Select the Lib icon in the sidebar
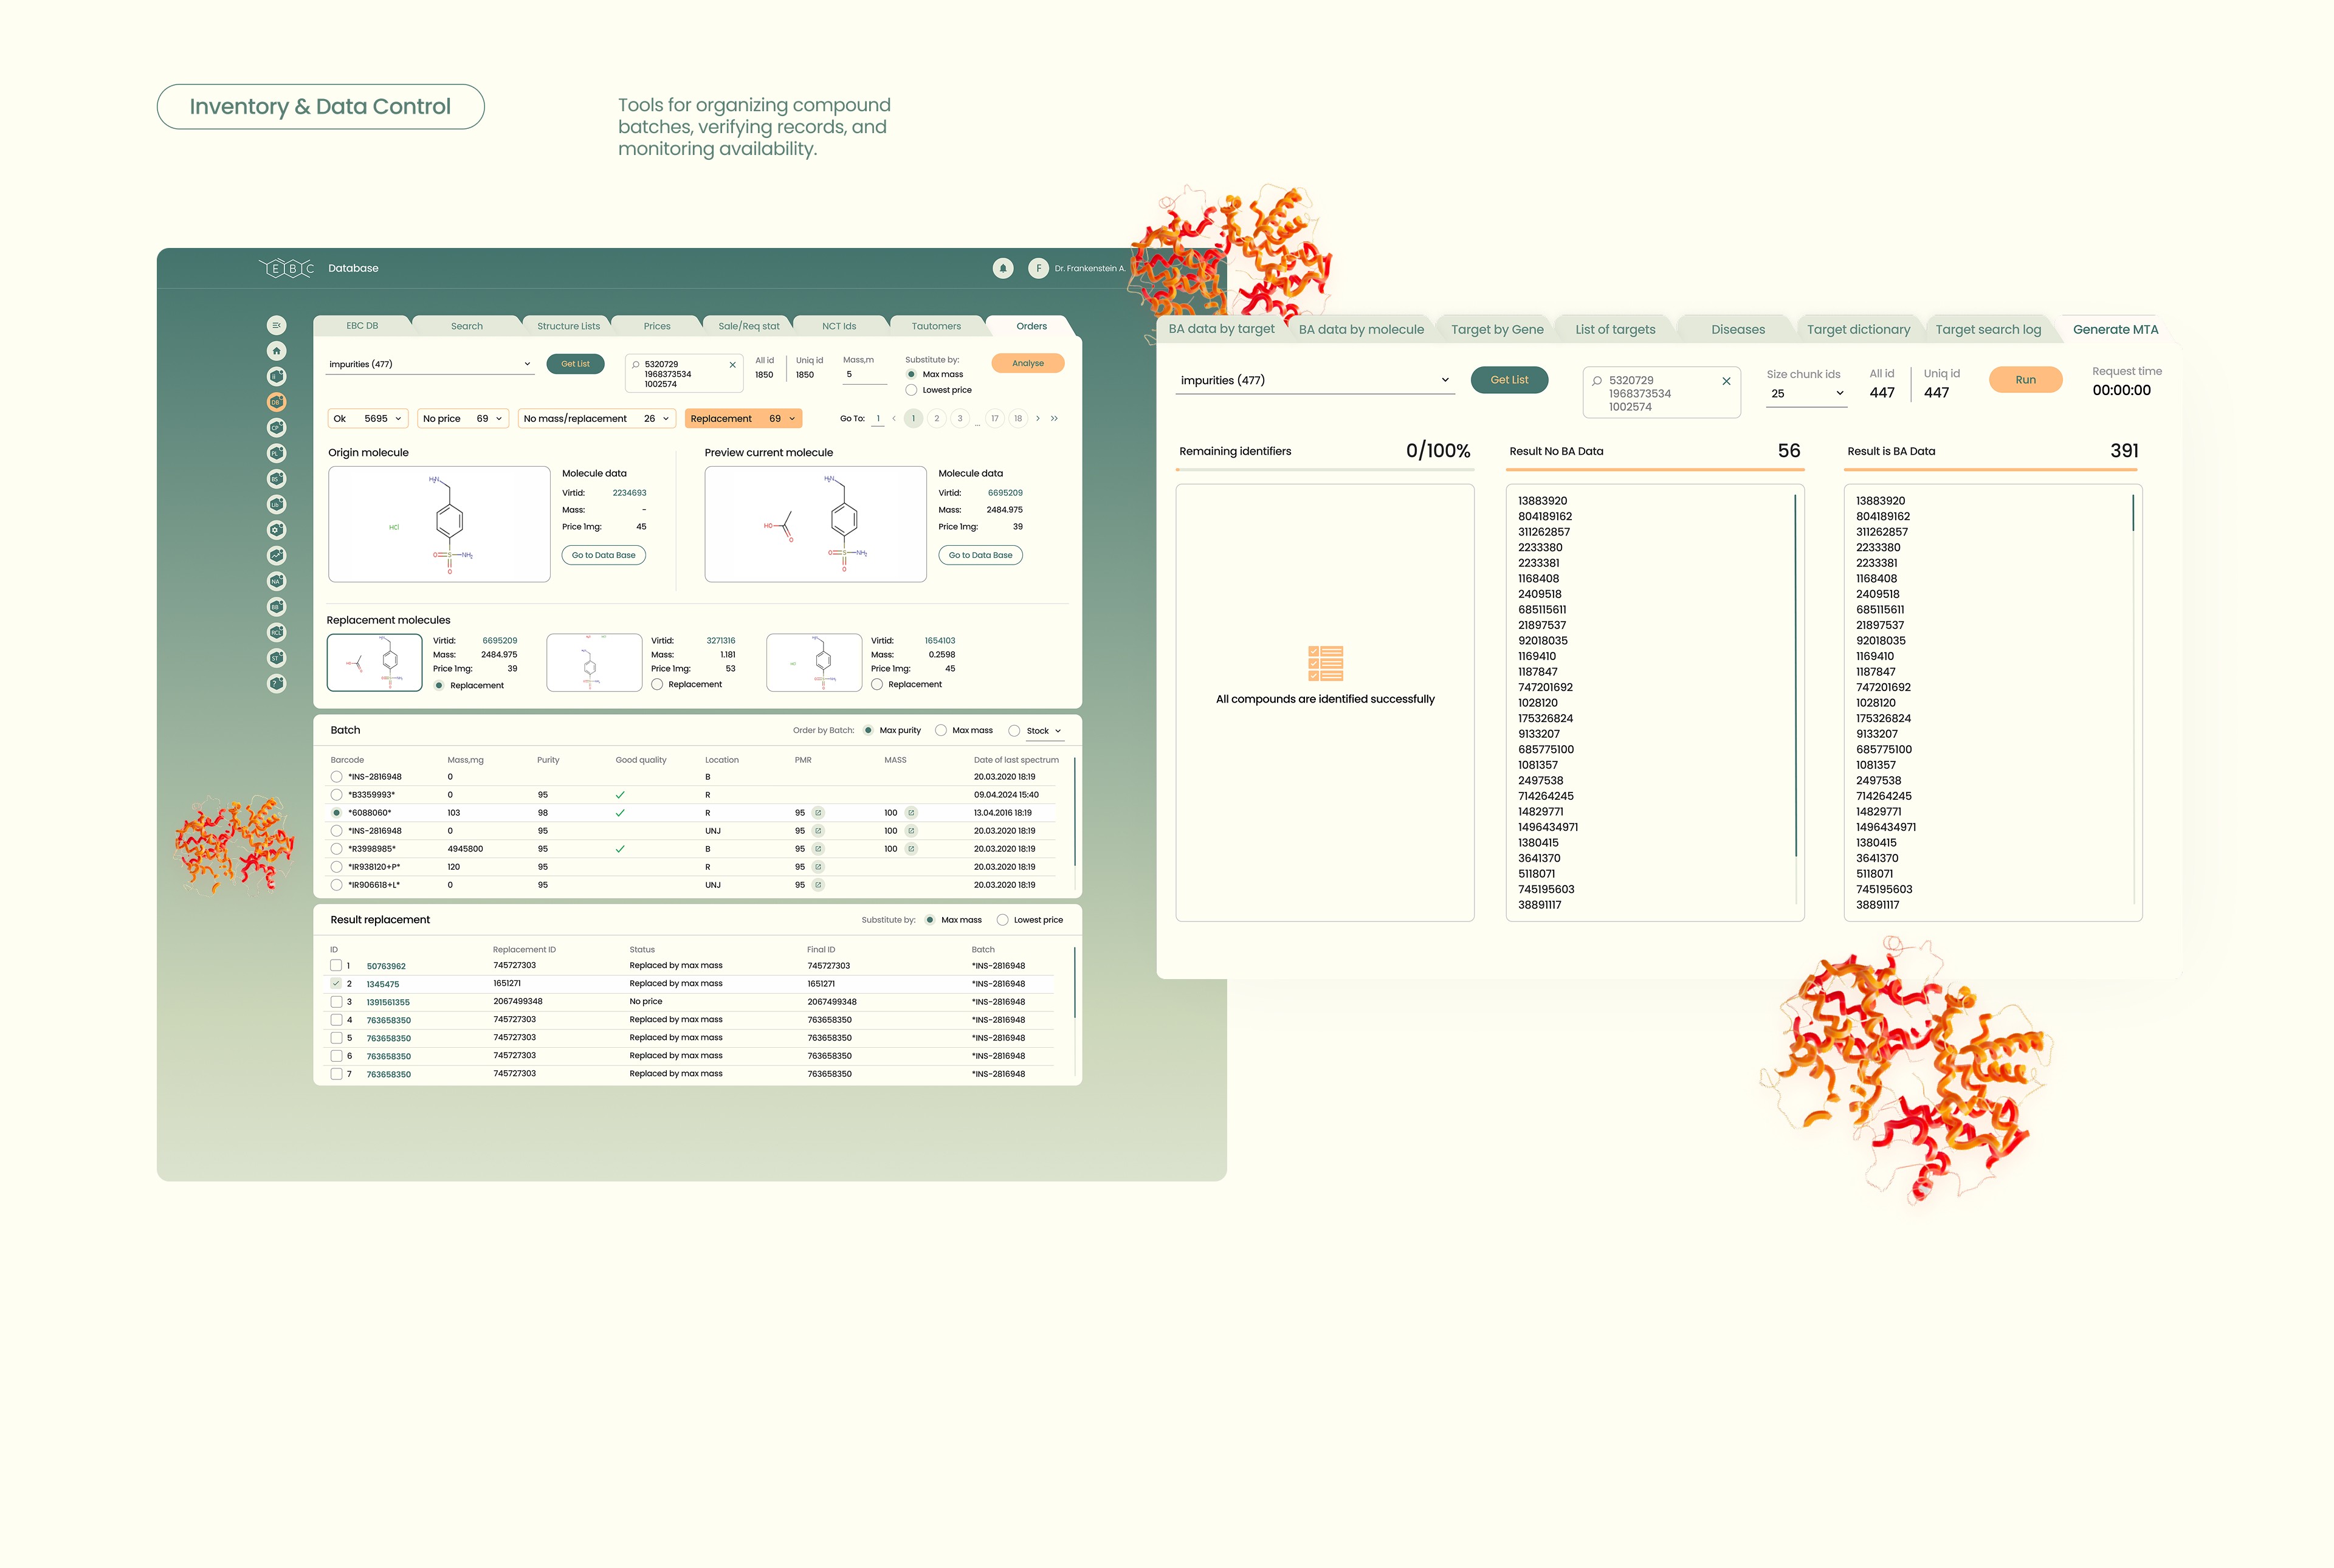 276,504
